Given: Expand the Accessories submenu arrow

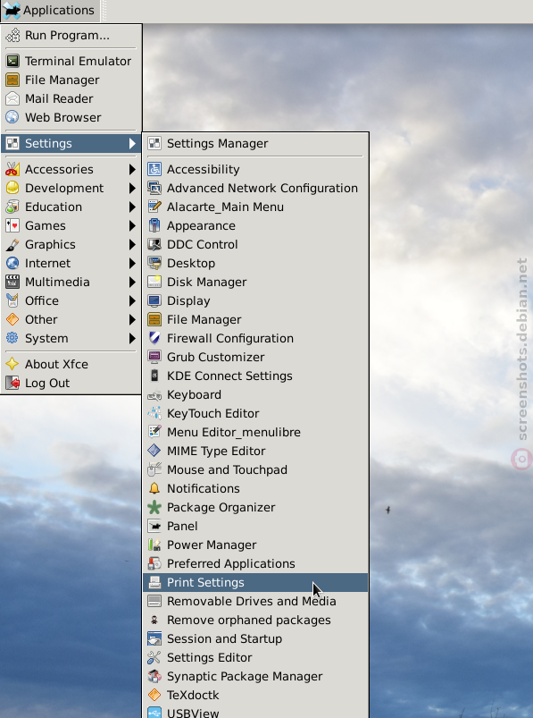Looking at the screenshot, I should [132, 169].
